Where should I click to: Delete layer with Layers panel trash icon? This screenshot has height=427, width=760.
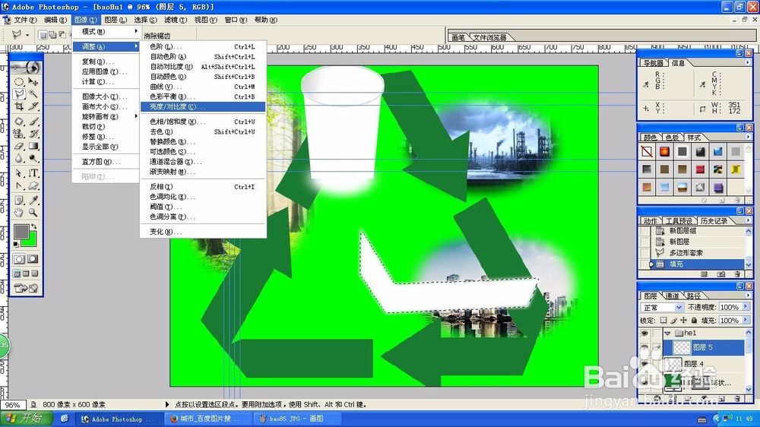click(x=737, y=398)
